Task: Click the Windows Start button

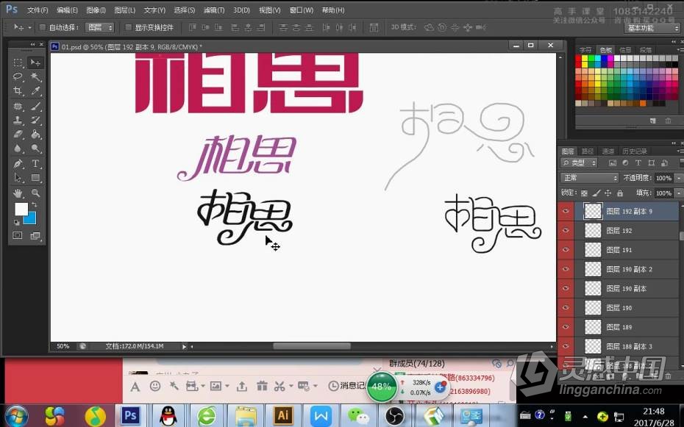Action: click(x=17, y=416)
